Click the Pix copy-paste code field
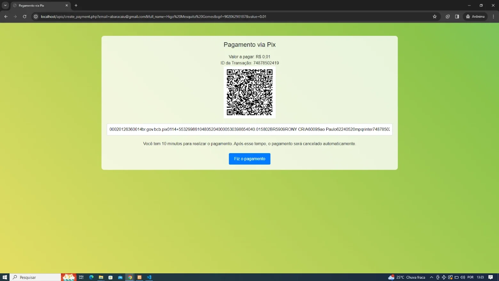This screenshot has height=281, width=499. click(249, 129)
